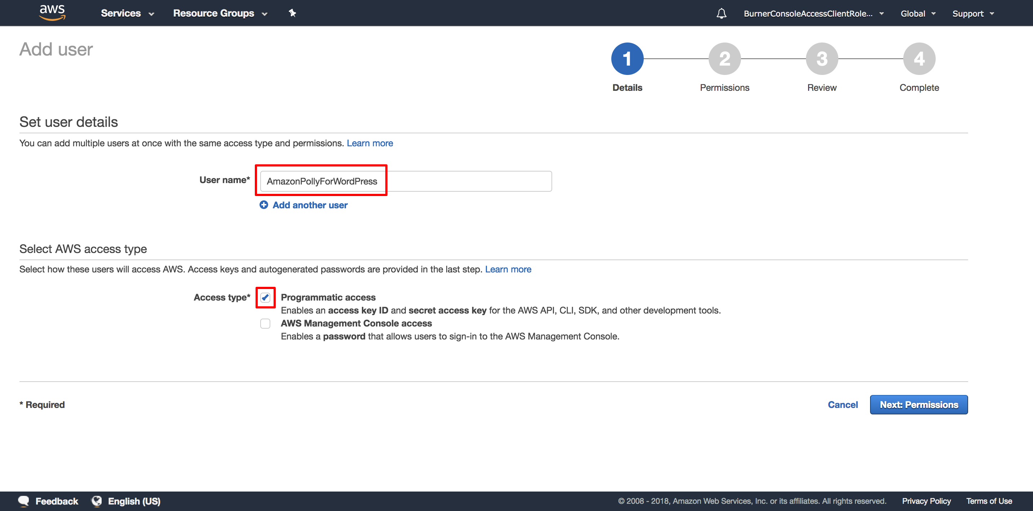Click the Cancel link
Screen dimensions: 1033x511
point(843,404)
